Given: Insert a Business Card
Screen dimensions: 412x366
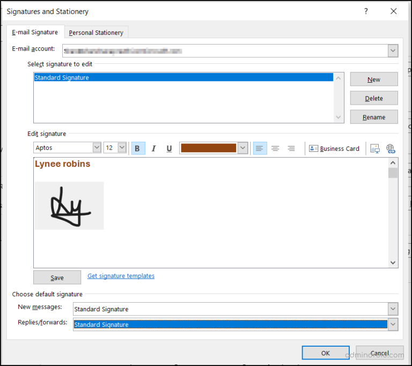Looking at the screenshot, I should pyautogui.click(x=334, y=149).
